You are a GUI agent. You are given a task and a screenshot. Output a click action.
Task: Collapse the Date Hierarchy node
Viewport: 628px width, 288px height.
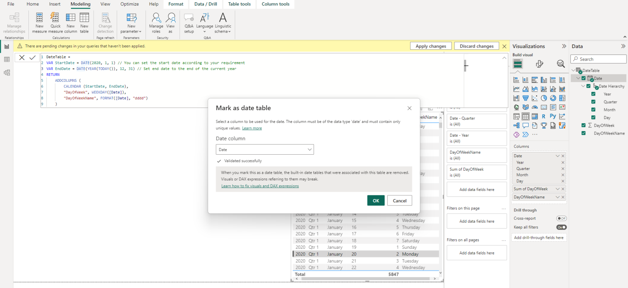[x=583, y=86]
